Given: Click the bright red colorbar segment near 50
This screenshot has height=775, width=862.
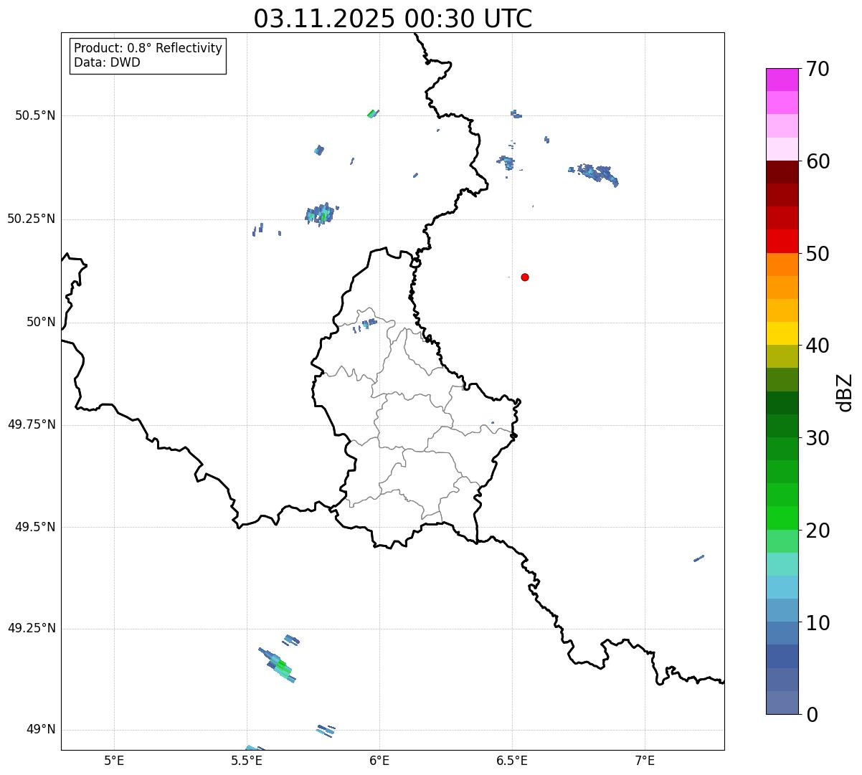Looking at the screenshot, I should [x=782, y=241].
